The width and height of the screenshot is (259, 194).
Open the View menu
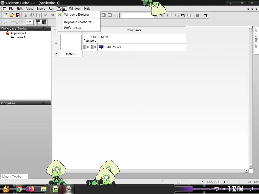tap(30, 9)
